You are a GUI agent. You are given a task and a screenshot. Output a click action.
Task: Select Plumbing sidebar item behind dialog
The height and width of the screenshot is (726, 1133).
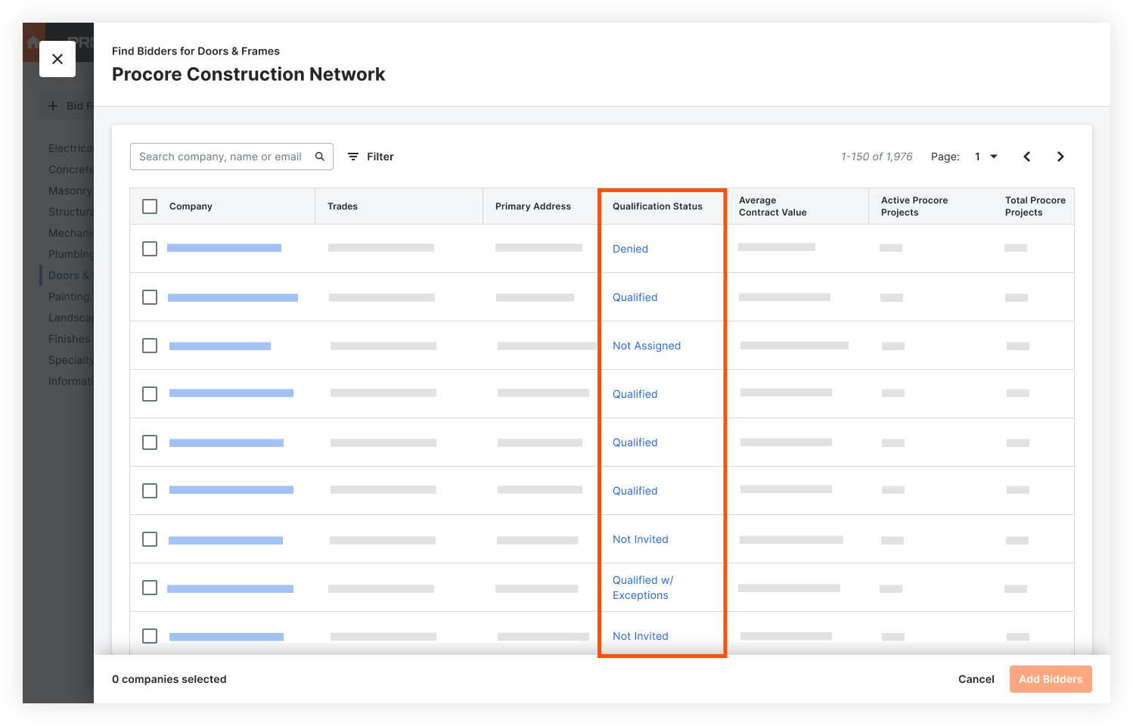click(70, 254)
